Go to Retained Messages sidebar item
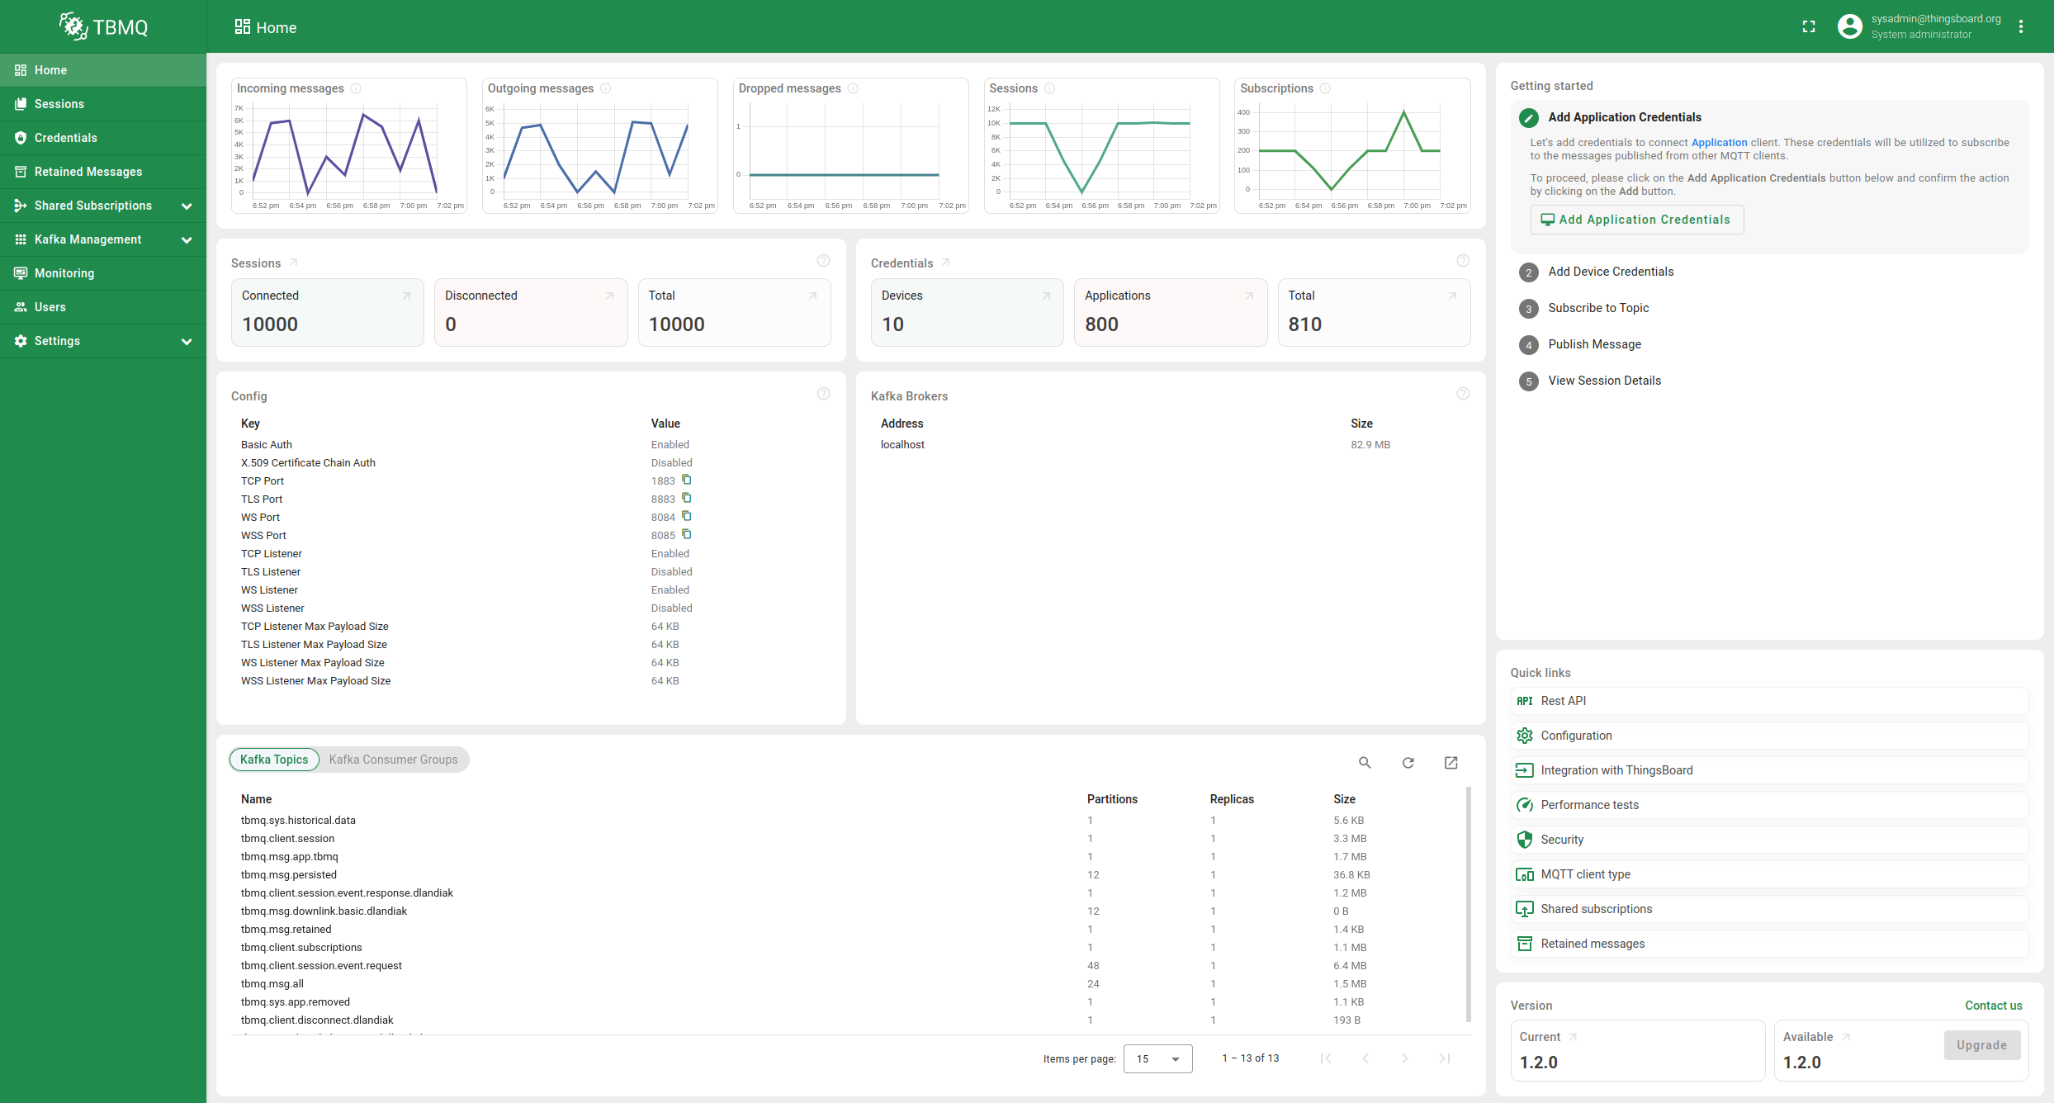Image resolution: width=2054 pixels, height=1103 pixels. point(88,172)
